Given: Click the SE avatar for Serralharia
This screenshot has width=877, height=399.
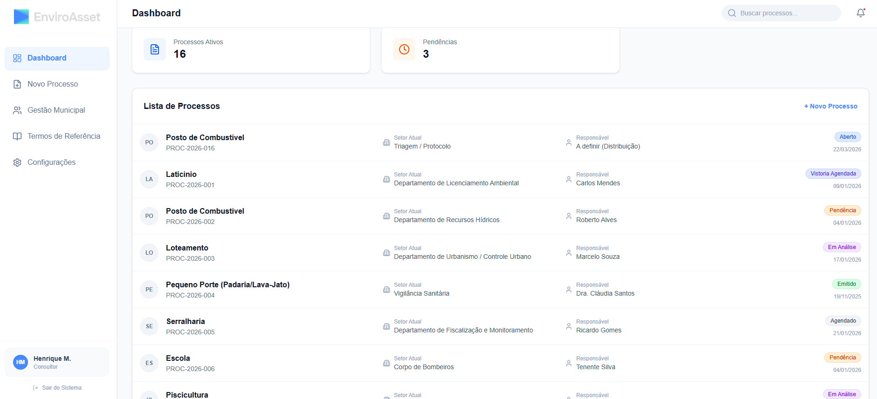Looking at the screenshot, I should tap(149, 326).
